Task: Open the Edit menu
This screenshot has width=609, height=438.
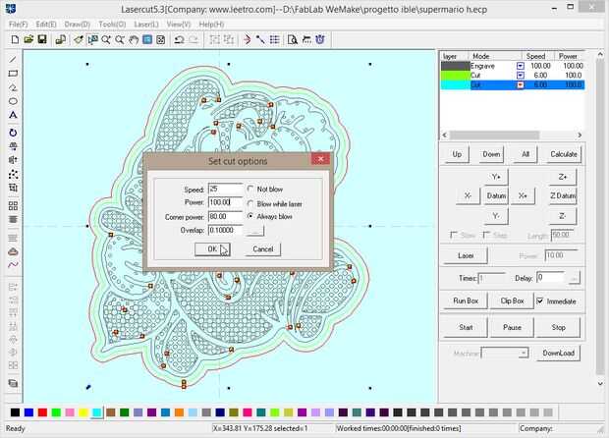Action: coord(46,25)
